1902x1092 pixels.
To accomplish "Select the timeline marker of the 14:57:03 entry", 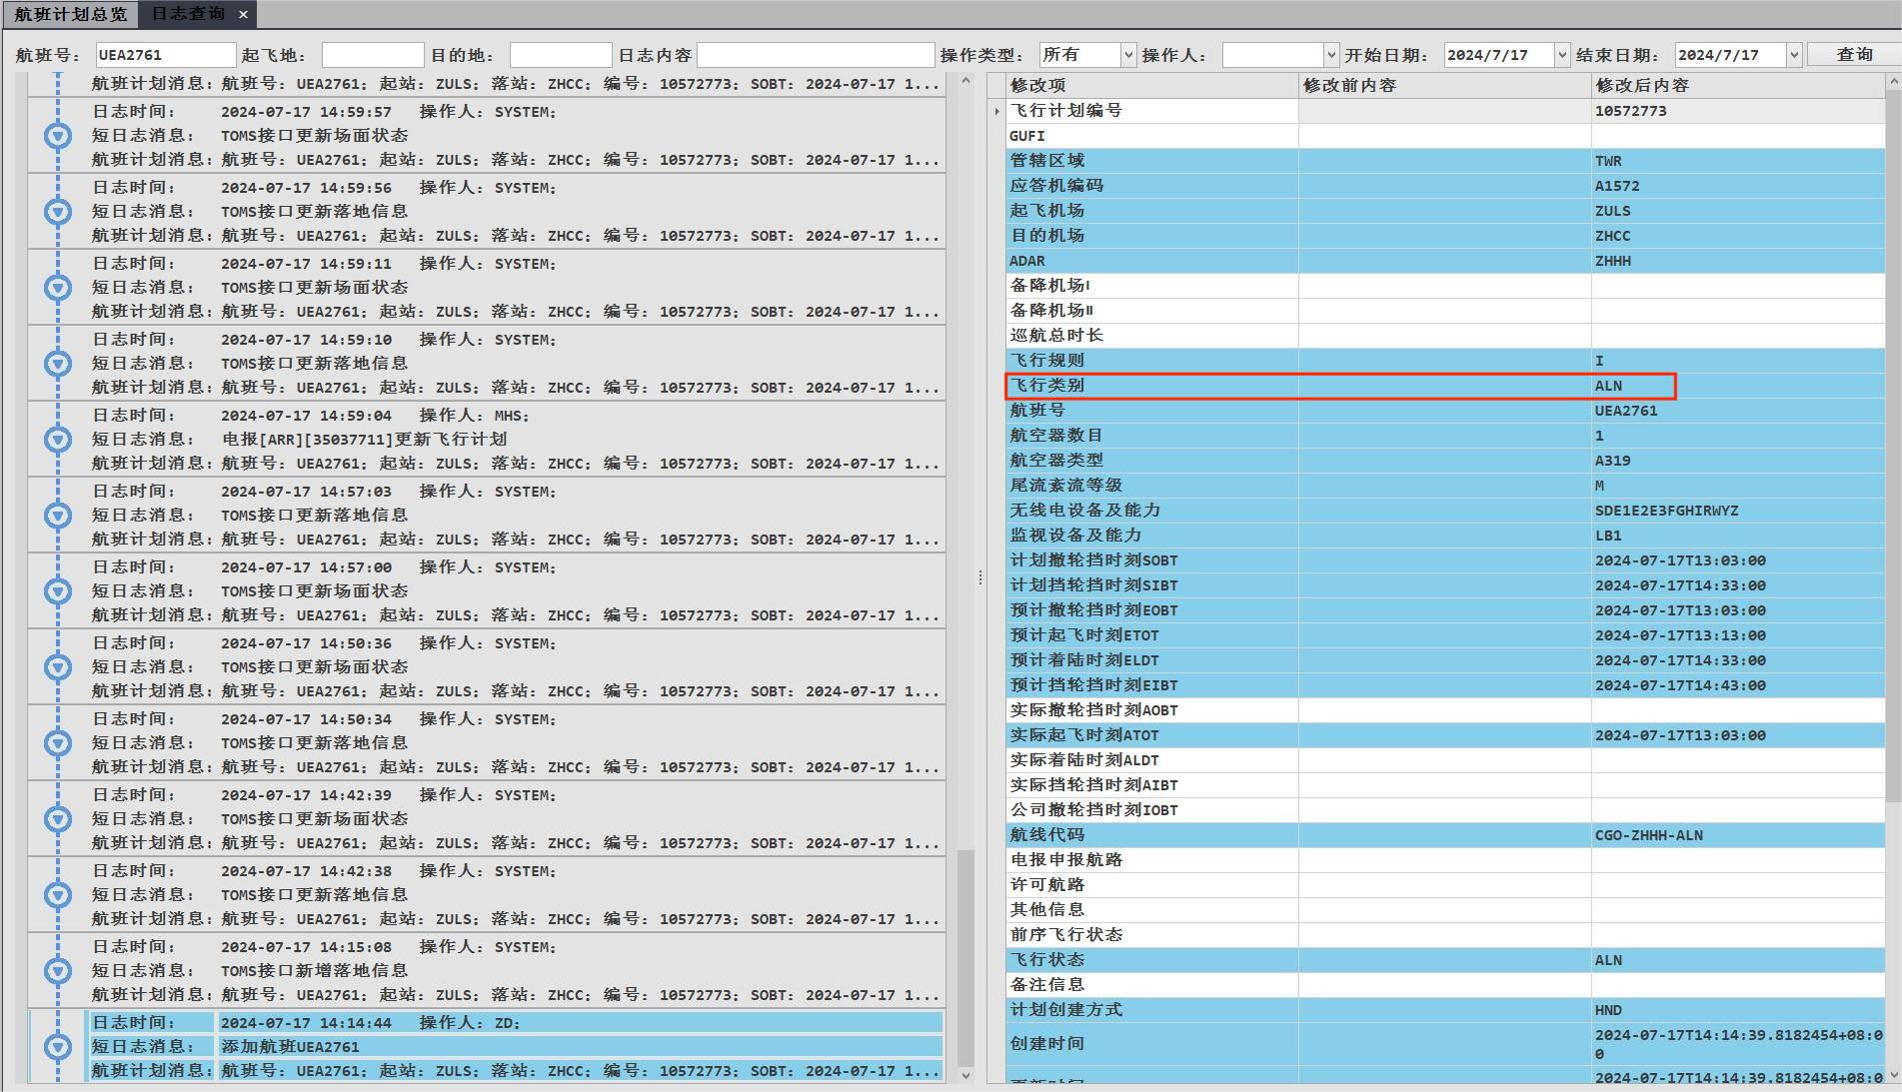I will tap(58, 516).
